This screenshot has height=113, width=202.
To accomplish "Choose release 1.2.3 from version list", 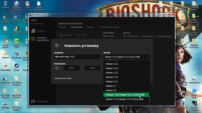I will [126, 73].
